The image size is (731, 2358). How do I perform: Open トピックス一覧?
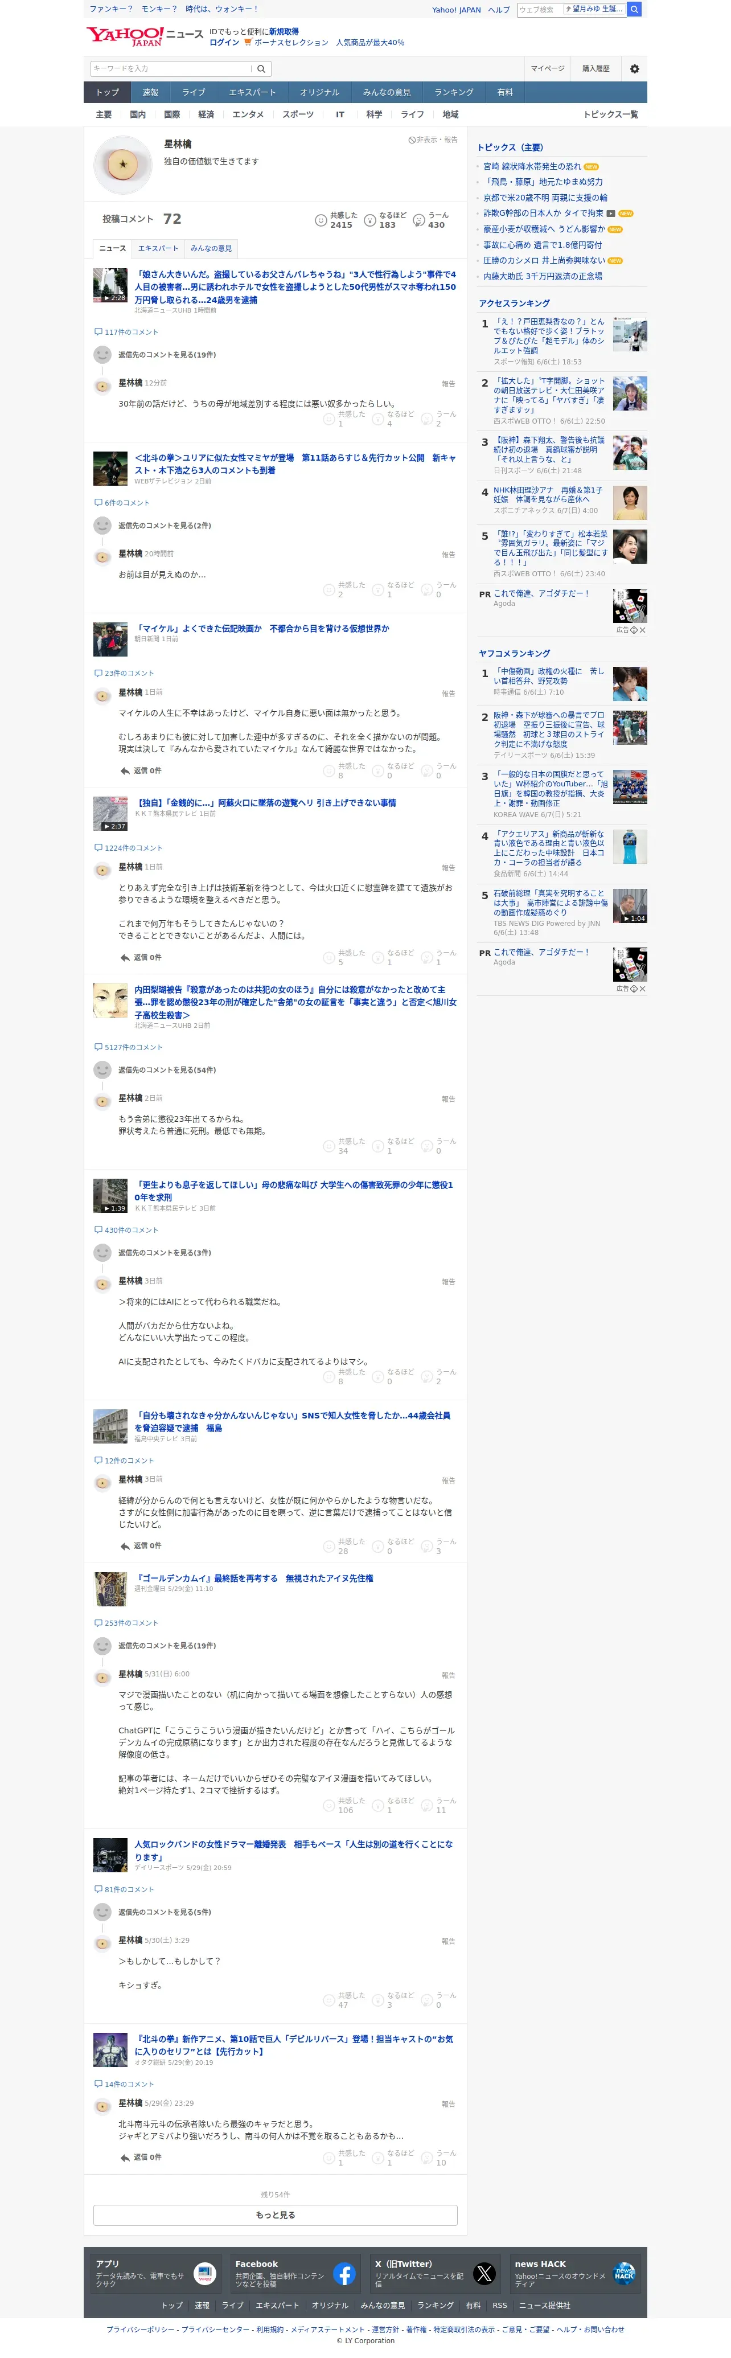(x=611, y=116)
